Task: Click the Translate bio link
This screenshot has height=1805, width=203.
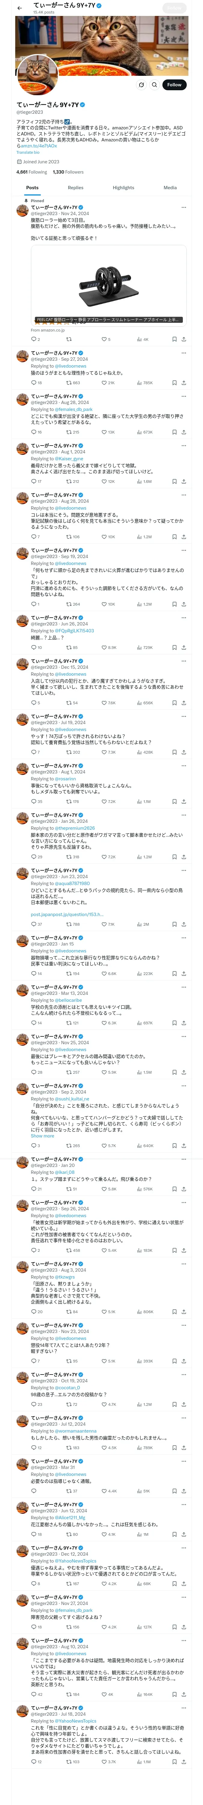Action: click(x=28, y=152)
